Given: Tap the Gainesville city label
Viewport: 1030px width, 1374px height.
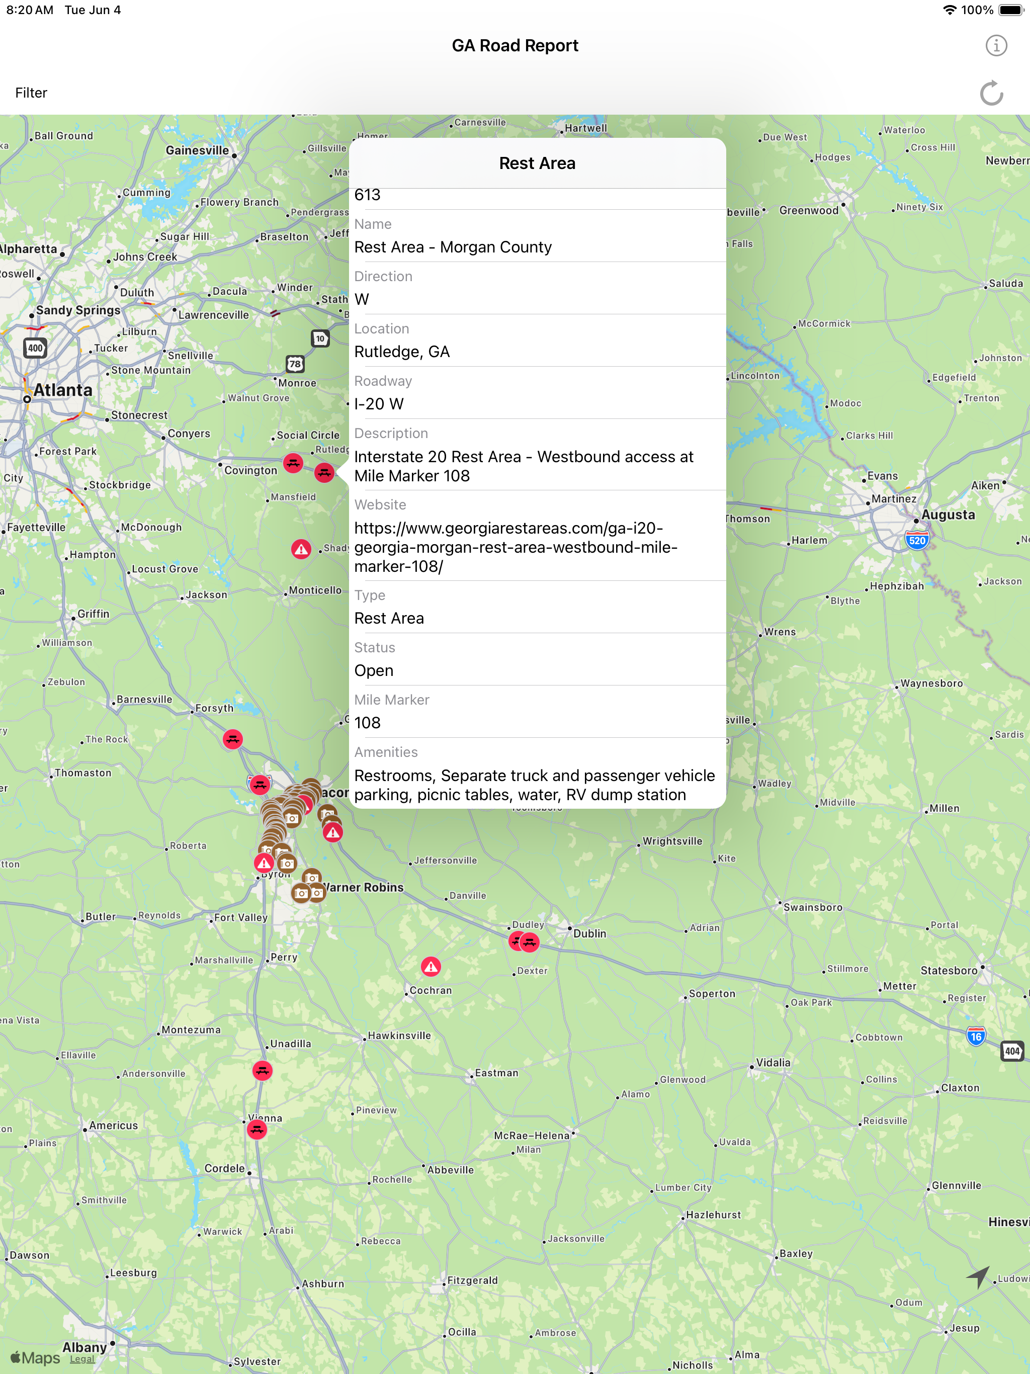Looking at the screenshot, I should click(x=197, y=150).
